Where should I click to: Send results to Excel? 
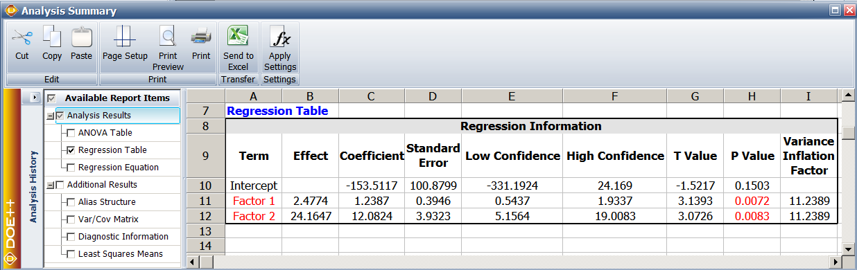click(238, 48)
